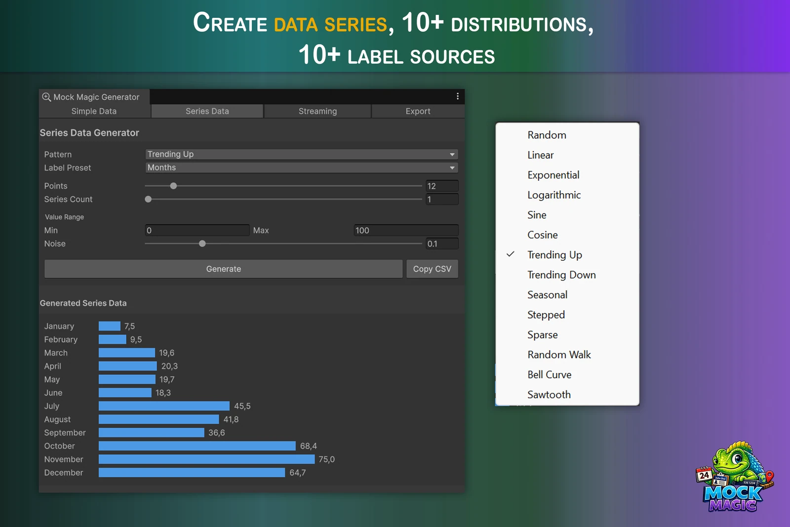The image size is (790, 527).
Task: Focus the Min value input field
Action: [x=197, y=230]
